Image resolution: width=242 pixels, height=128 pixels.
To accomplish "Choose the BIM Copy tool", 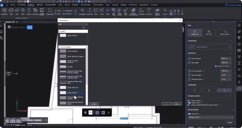I will [x=114, y=12].
